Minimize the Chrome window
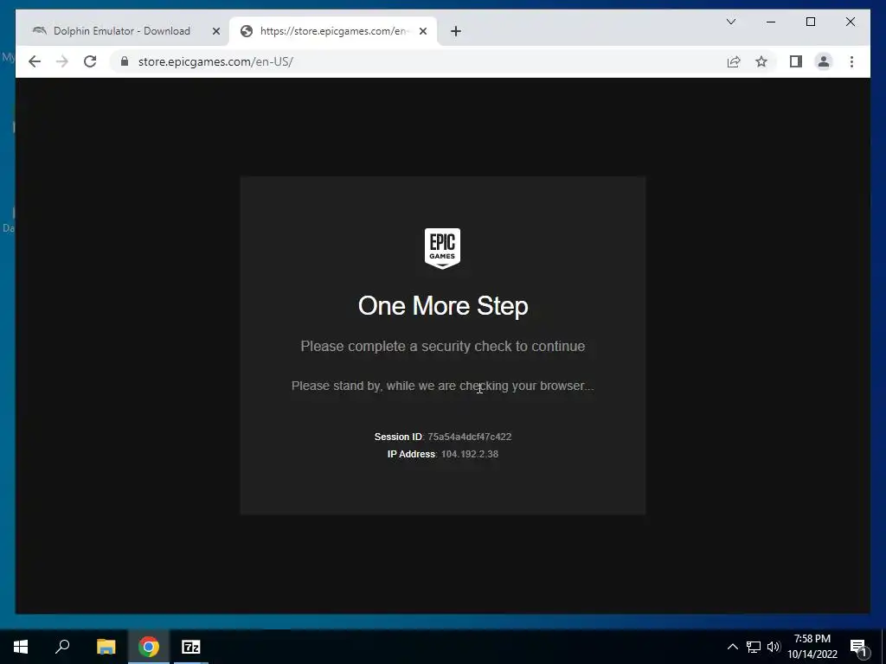886x664 pixels. 771,22
